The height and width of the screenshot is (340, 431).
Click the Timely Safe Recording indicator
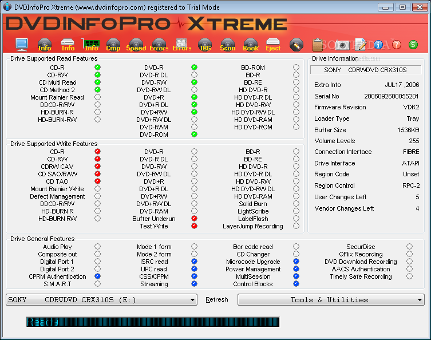point(410,276)
